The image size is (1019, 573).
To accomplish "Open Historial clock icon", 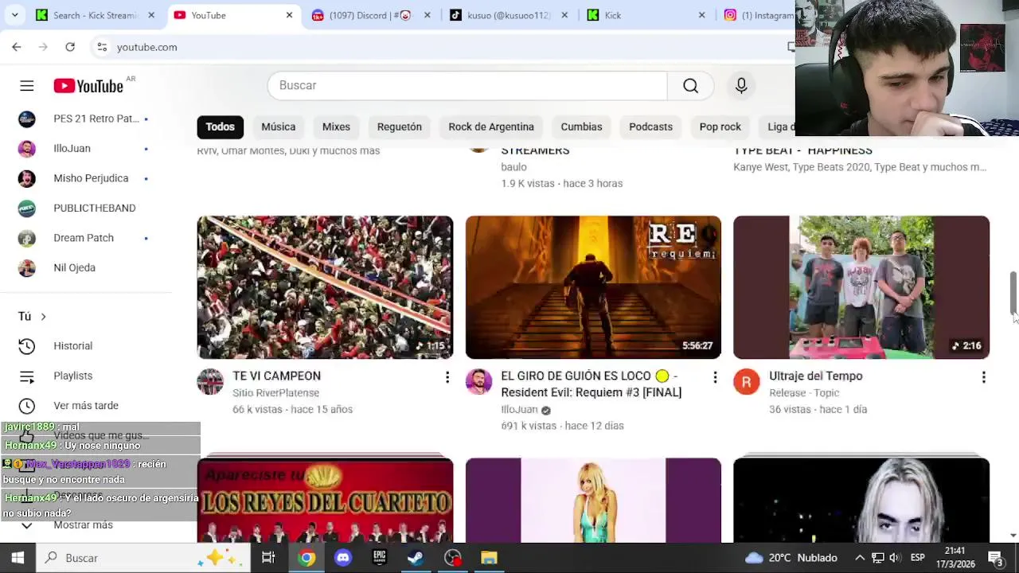I will [x=27, y=345].
